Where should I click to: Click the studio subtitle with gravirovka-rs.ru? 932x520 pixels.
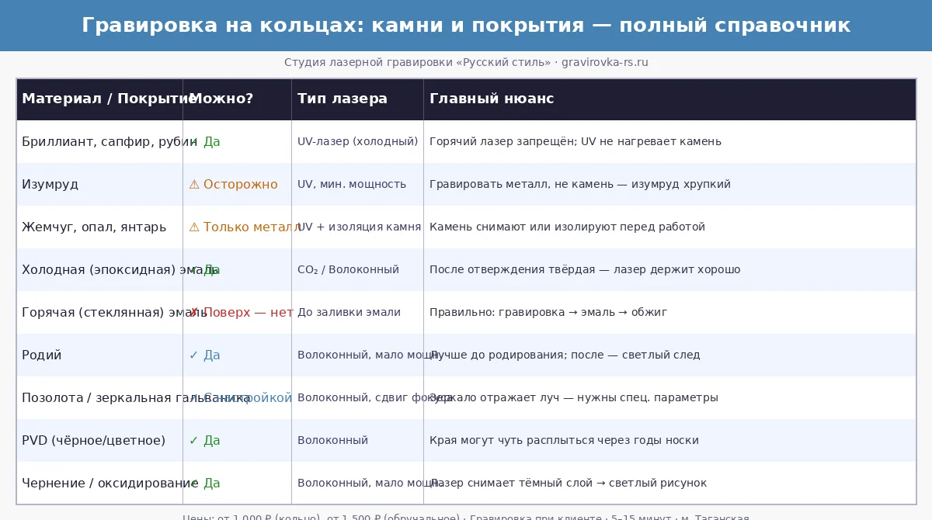tap(466, 63)
